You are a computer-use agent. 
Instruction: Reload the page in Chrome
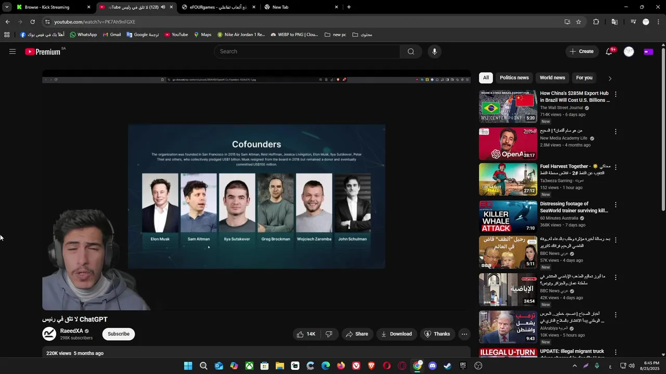[32, 22]
